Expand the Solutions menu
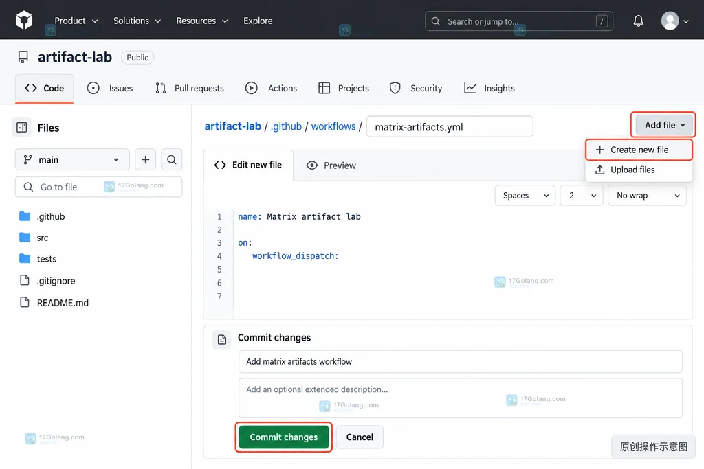This screenshot has height=469, width=704. click(x=137, y=21)
